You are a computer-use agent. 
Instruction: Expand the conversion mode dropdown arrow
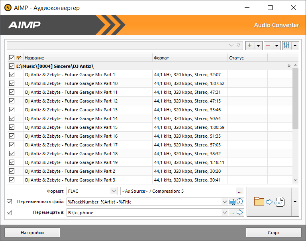[x=295, y=202]
